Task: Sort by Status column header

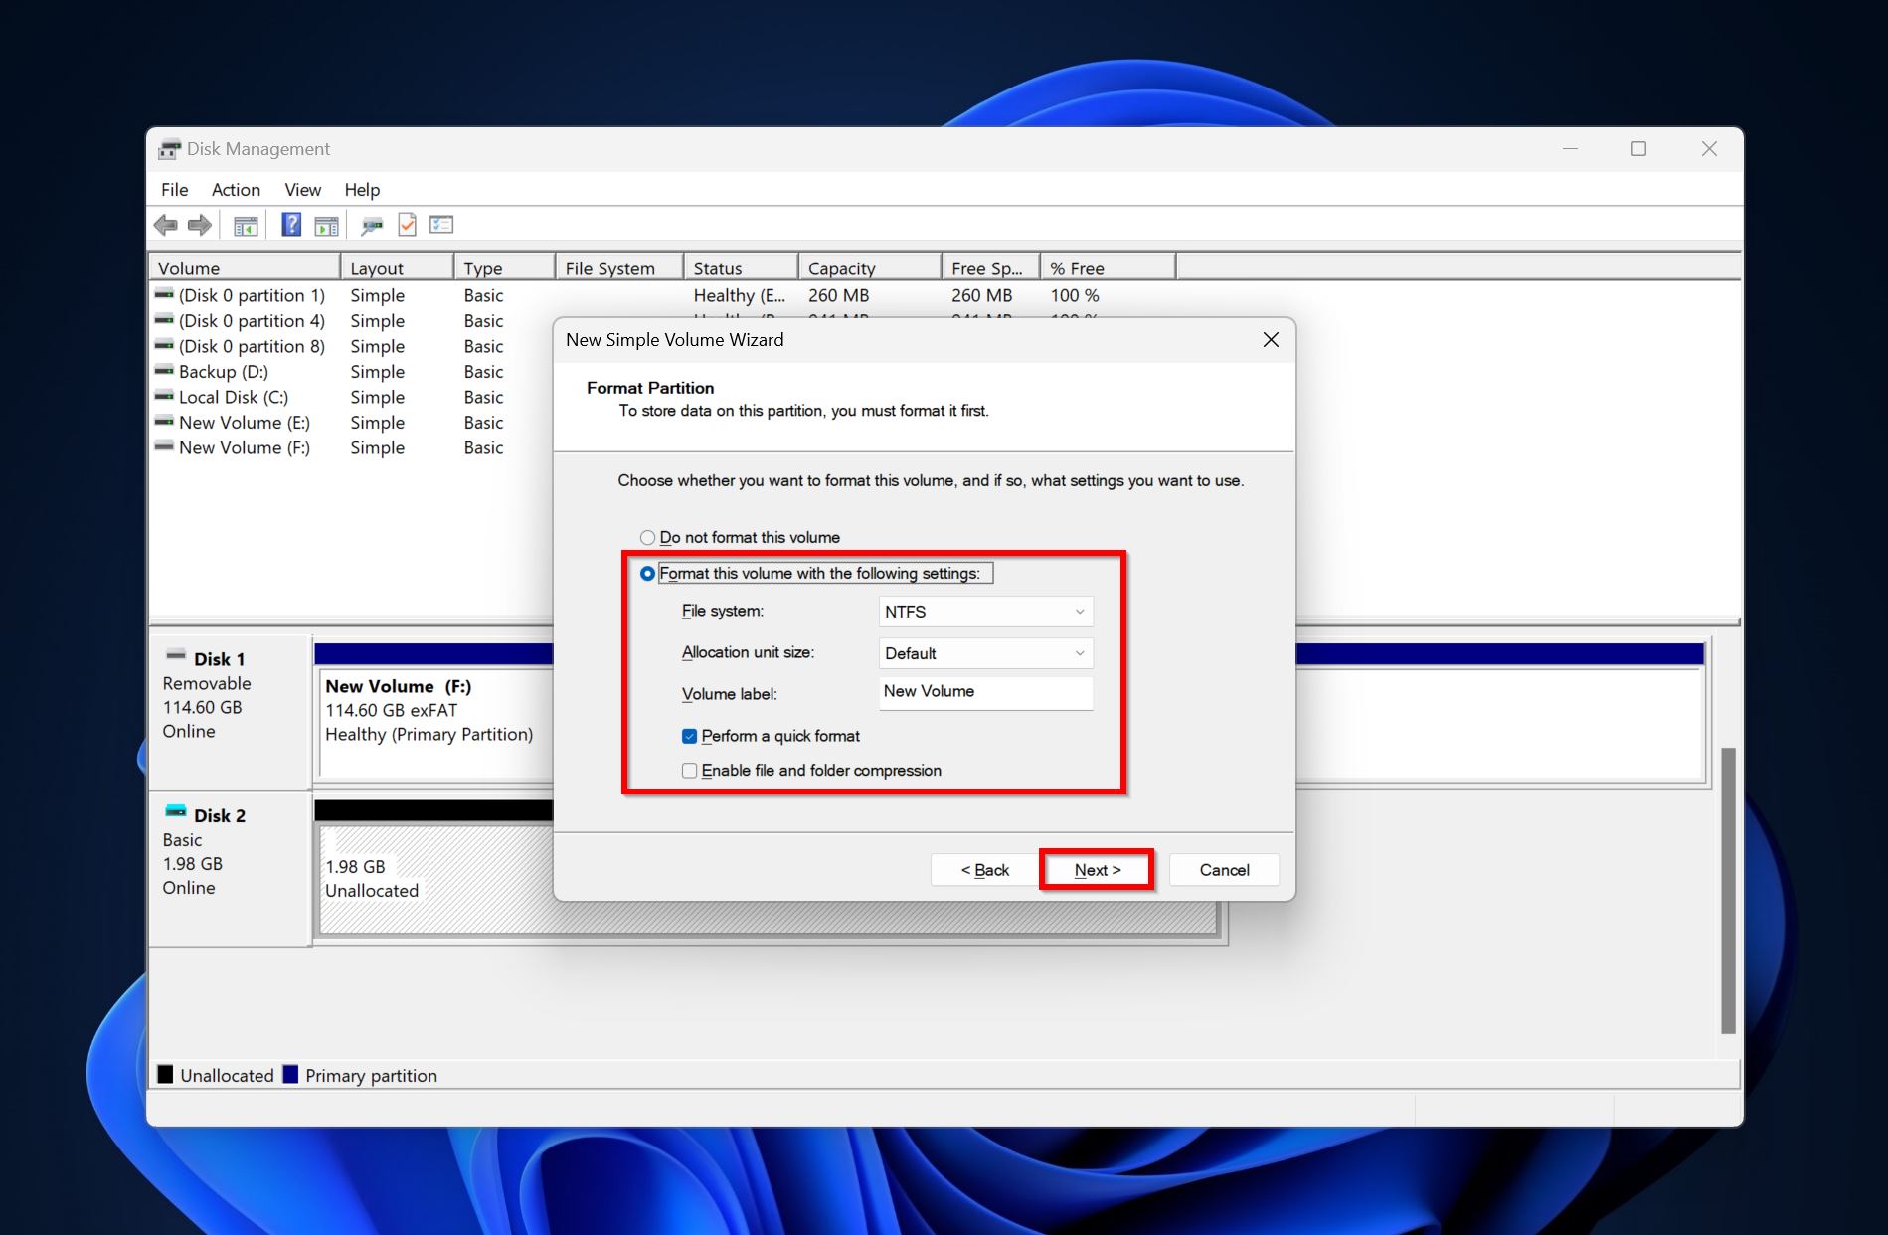Action: [741, 268]
